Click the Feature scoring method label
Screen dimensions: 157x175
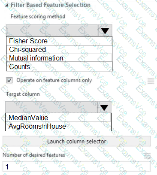click(x=38, y=17)
